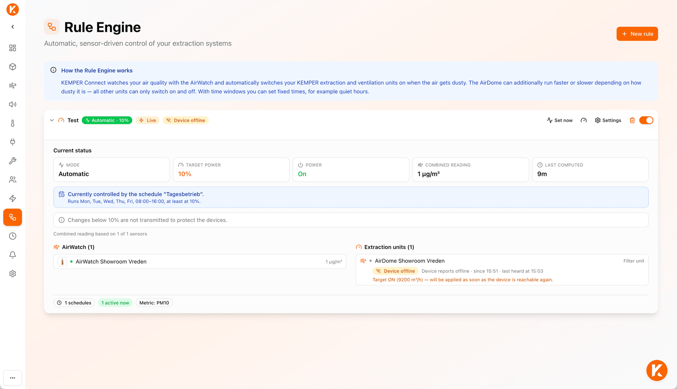Open the power plug icon in sidebar

coord(13,142)
